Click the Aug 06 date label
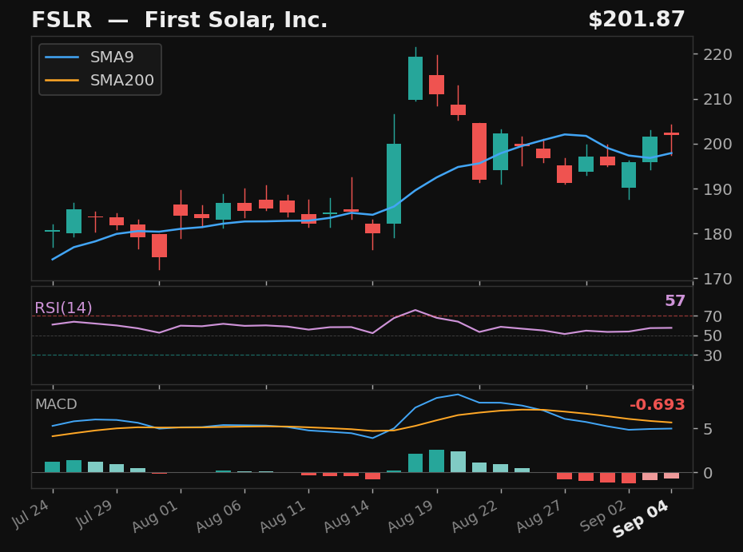Viewport: 743px width, 552px height. tap(219, 515)
